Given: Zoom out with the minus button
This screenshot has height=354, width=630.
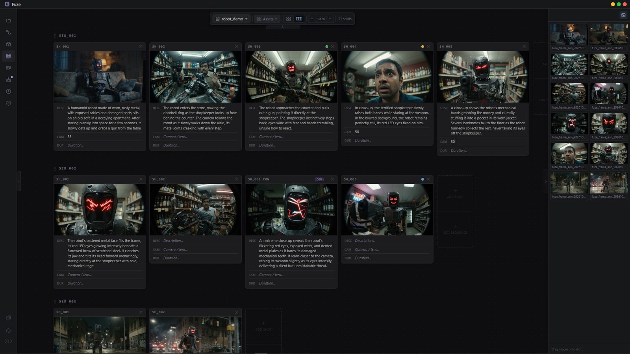Looking at the screenshot, I should pyautogui.click(x=312, y=19).
